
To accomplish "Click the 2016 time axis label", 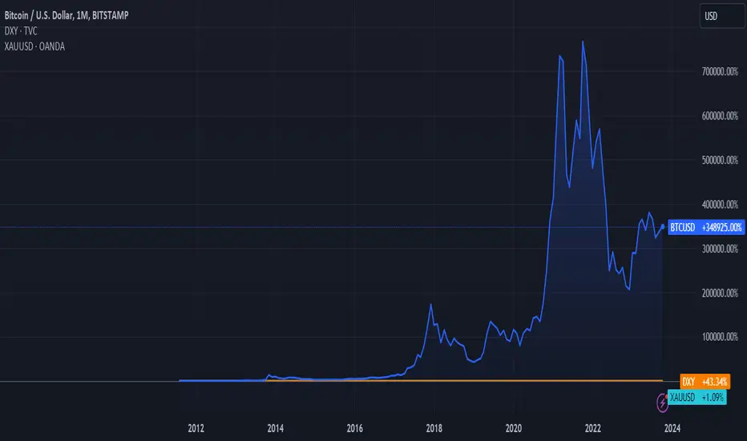I will [354, 428].
